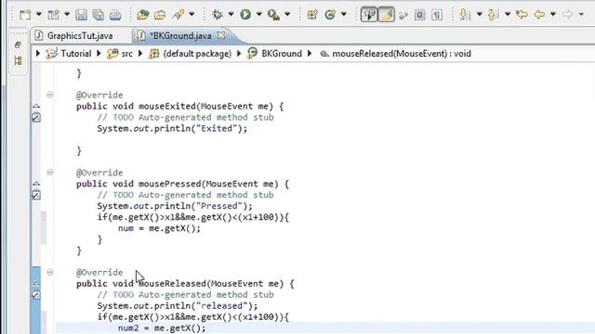Open the Back history dropdown arrow
The image size is (595, 334).
pyautogui.click(x=553, y=15)
